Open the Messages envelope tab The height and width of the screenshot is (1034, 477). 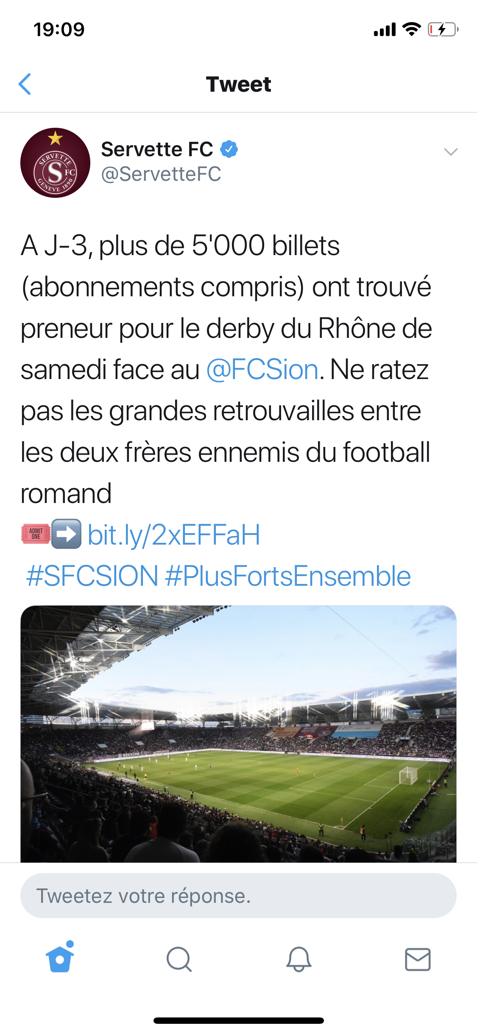(x=418, y=959)
